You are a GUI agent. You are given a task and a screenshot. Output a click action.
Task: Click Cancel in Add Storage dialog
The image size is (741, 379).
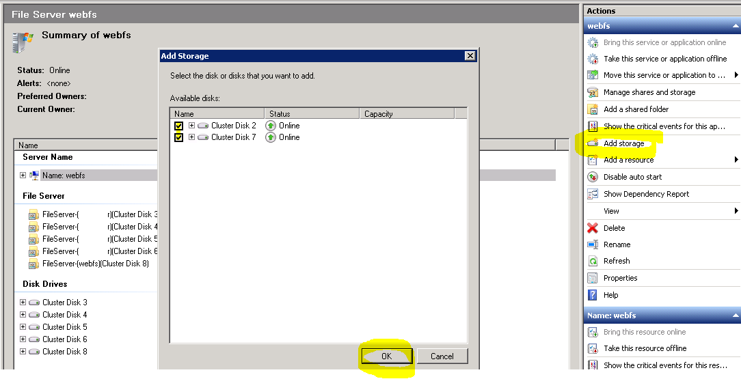pos(442,356)
